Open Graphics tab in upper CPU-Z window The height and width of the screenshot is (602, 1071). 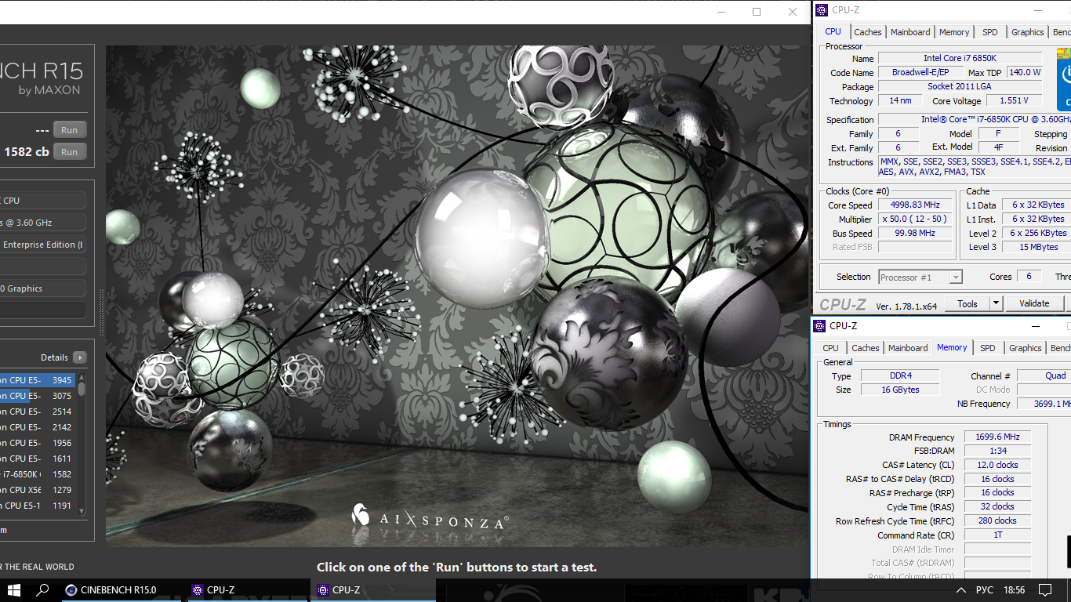click(1027, 32)
